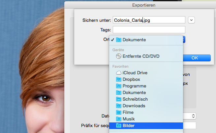Select Downloads as save location
The width and height of the screenshot is (216, 133).
click(x=146, y=106)
